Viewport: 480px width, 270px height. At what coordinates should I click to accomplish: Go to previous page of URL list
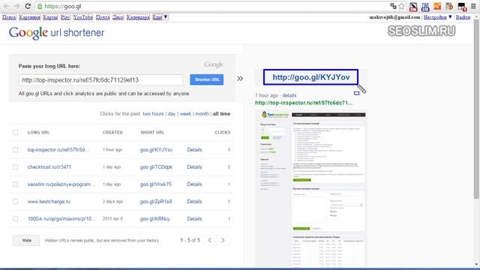[210, 240]
